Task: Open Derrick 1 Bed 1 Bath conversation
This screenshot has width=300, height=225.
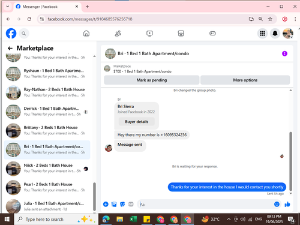Action: pos(47,112)
